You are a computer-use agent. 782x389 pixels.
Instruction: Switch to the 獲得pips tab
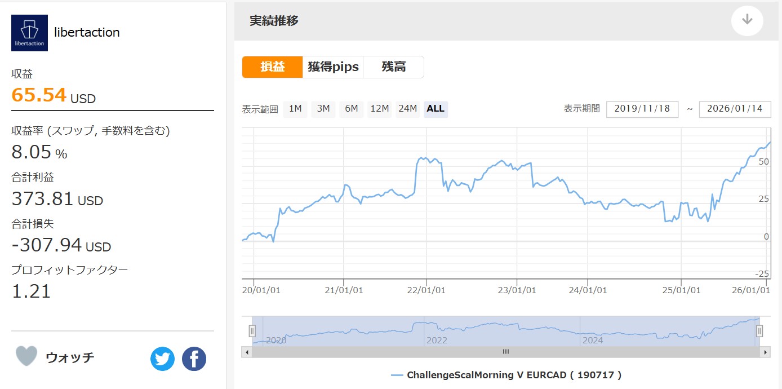tap(333, 67)
